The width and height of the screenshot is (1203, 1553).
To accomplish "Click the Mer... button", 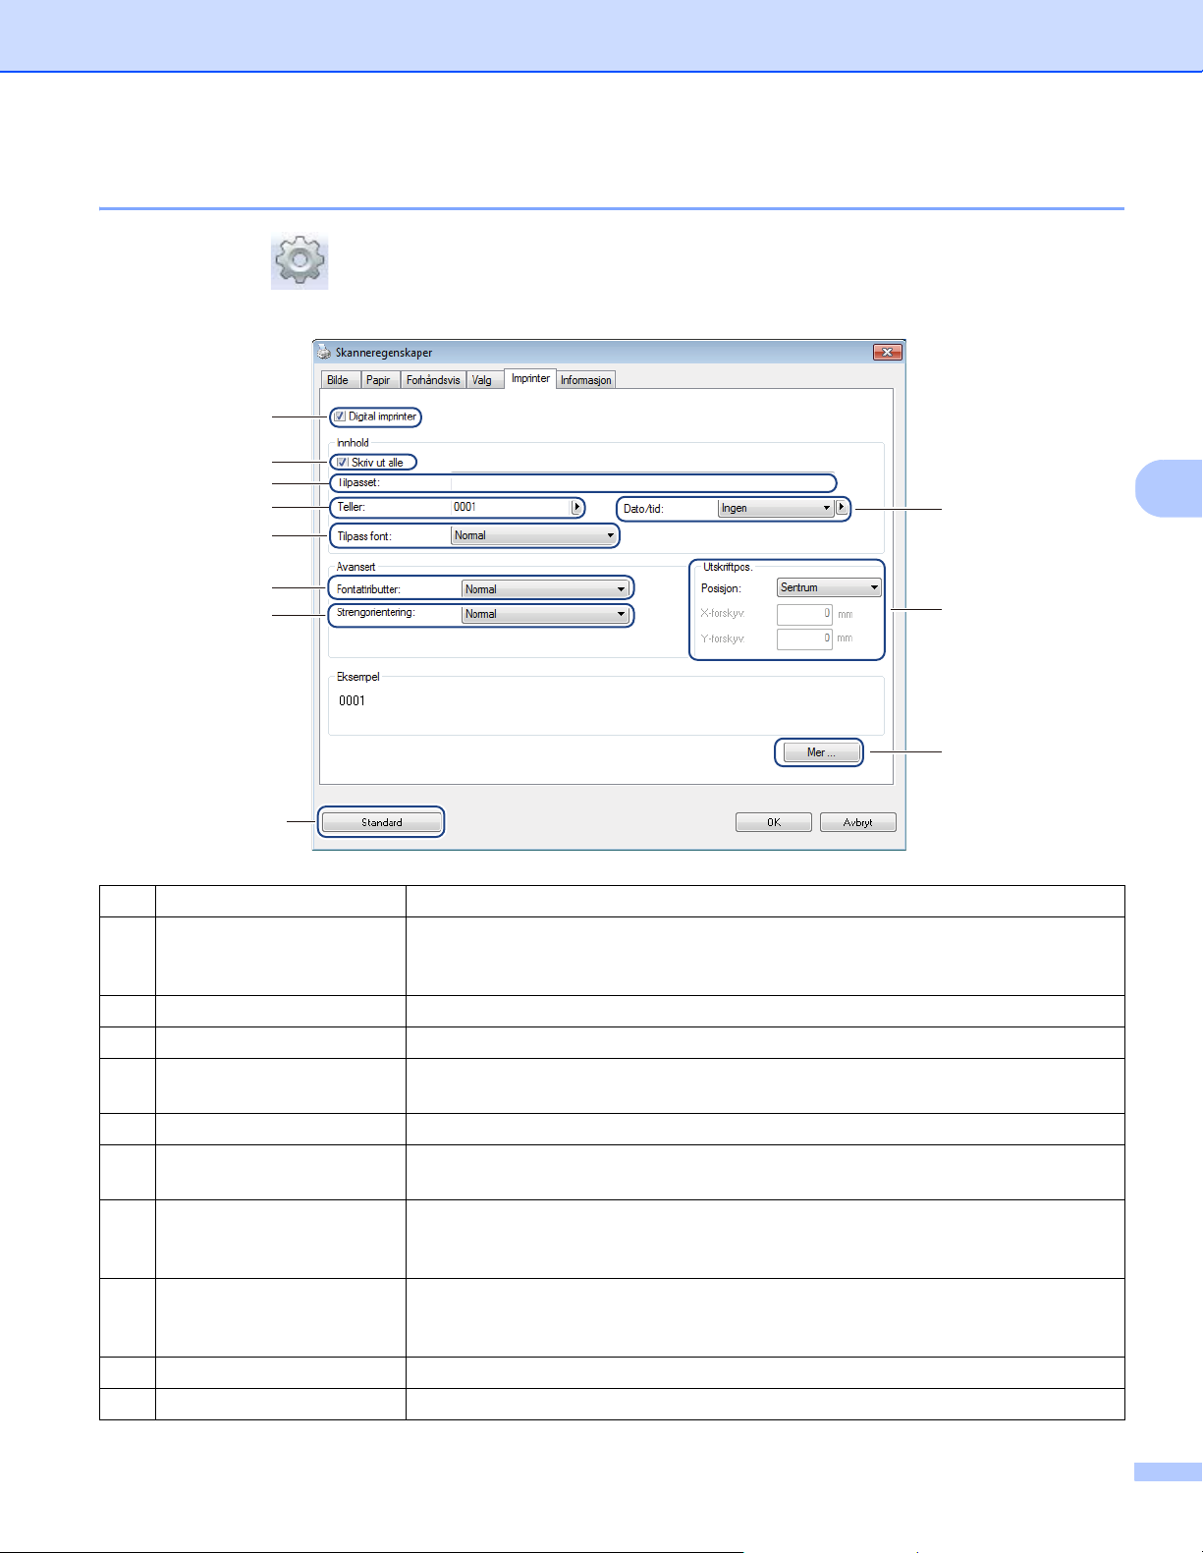I will click(x=820, y=752).
